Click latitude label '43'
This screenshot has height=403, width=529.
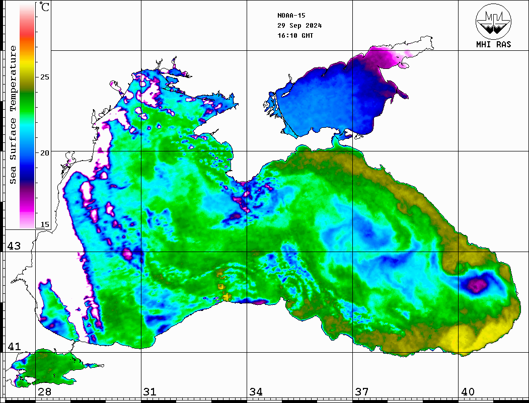(14, 246)
